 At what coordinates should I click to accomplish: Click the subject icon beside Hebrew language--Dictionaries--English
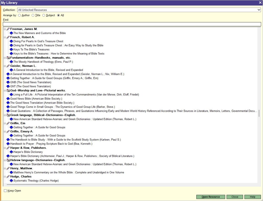(8, 160)
